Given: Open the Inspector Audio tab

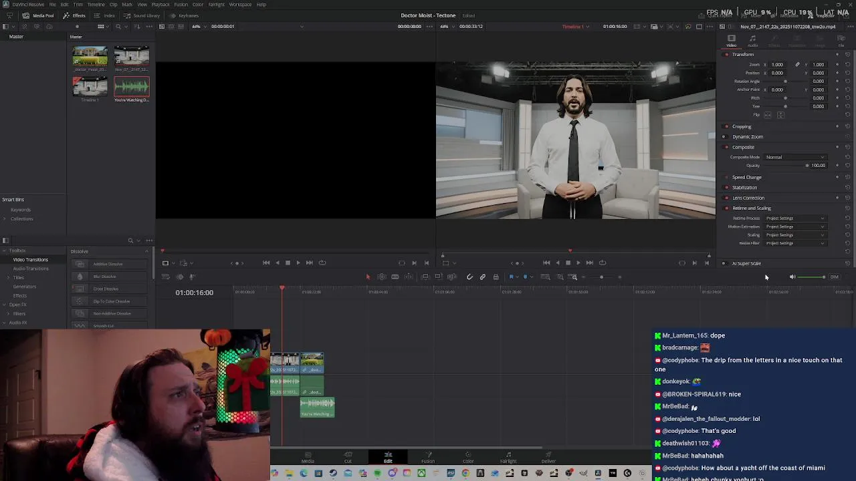Looking at the screenshot, I should tap(753, 41).
